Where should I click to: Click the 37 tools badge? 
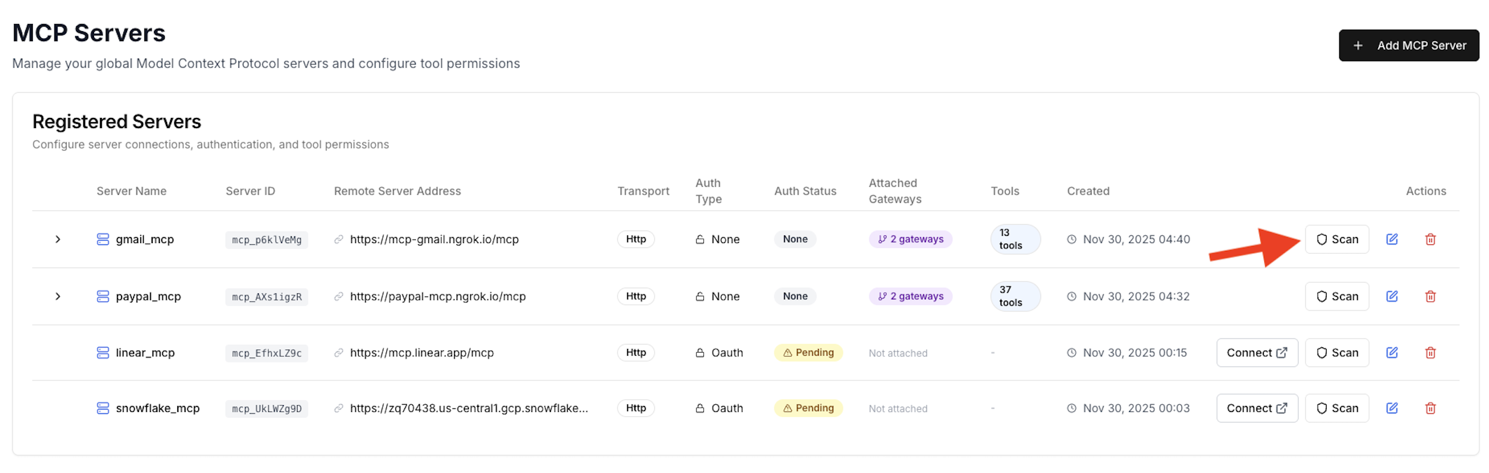(1015, 296)
